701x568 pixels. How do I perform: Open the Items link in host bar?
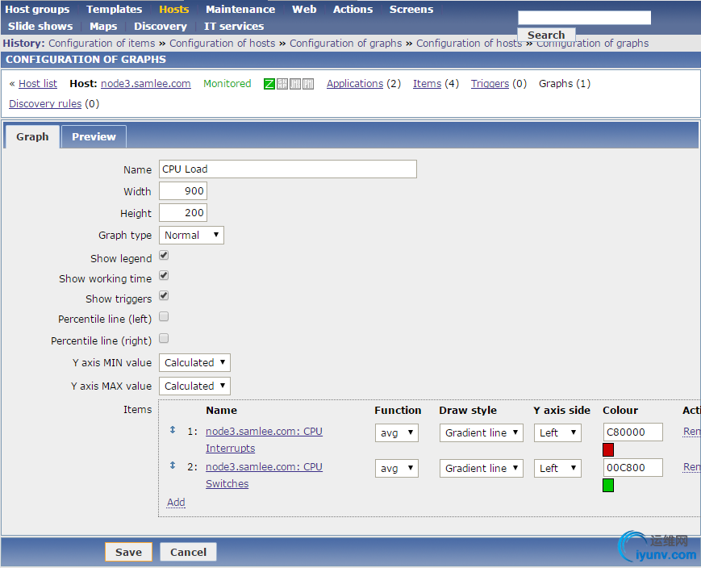coord(427,84)
